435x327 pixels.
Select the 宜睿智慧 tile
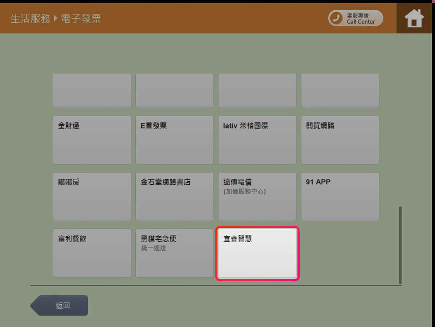tap(257, 253)
